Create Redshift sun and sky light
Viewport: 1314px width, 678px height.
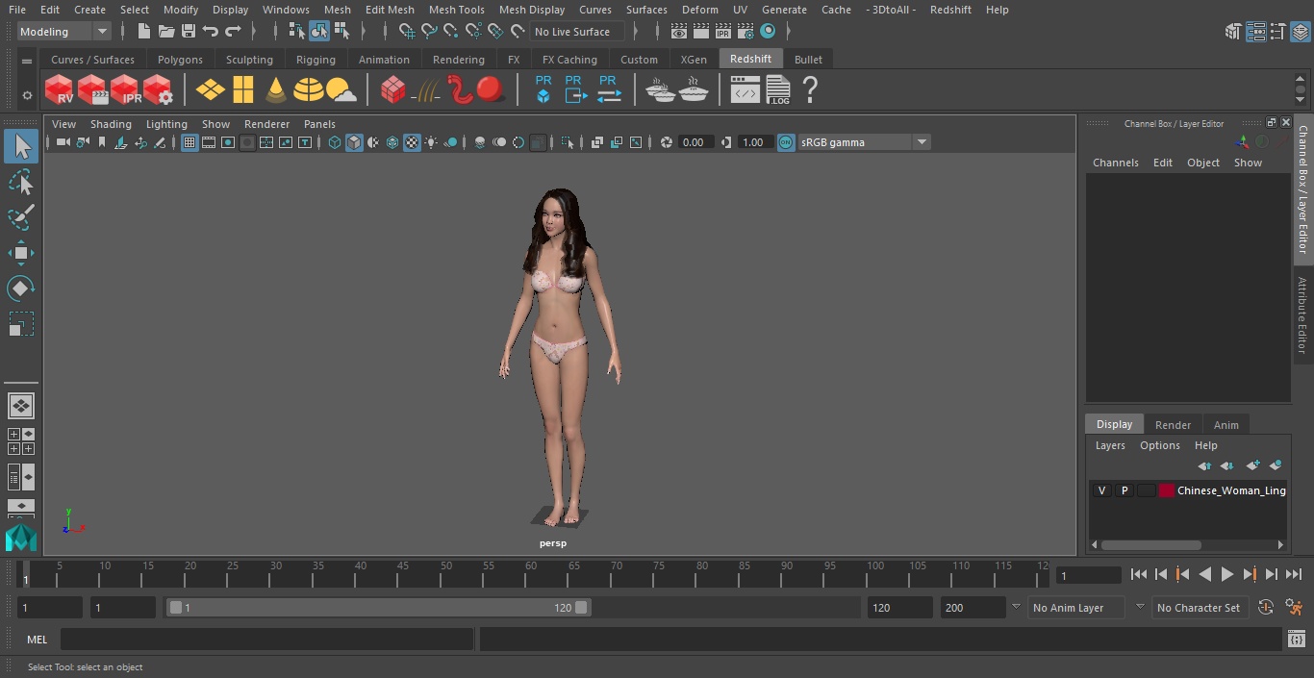tap(341, 91)
